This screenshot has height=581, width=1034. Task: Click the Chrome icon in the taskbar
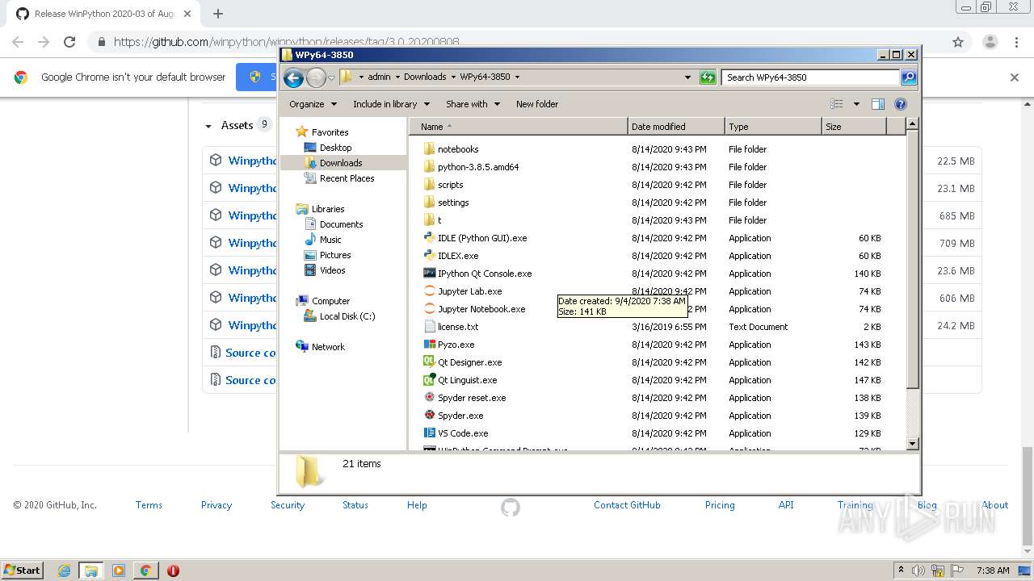coord(145,571)
